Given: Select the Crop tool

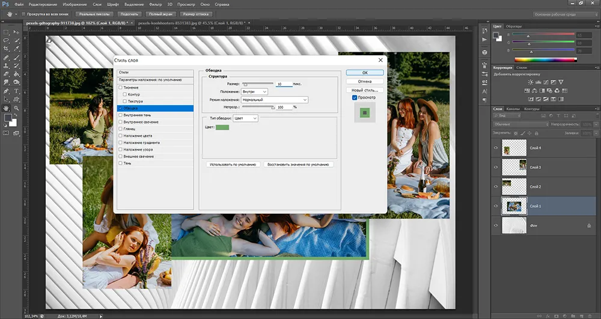Looking at the screenshot, I should click(x=6, y=49).
